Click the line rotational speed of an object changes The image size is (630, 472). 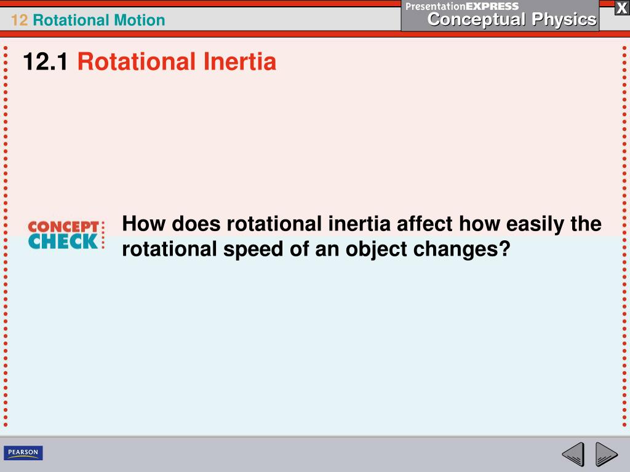pos(316,249)
